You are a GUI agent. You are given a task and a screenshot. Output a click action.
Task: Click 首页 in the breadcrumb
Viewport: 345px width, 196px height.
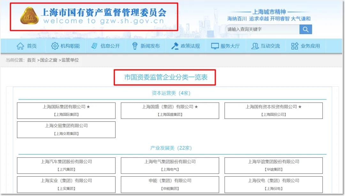(x=31, y=60)
